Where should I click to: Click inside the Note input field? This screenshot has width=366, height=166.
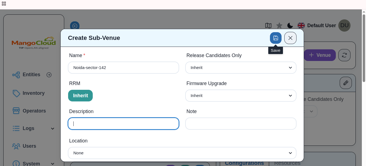click(241, 124)
